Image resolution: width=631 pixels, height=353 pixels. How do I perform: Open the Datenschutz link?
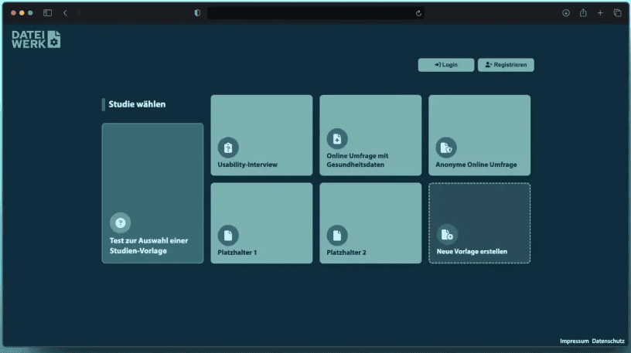tap(608, 341)
